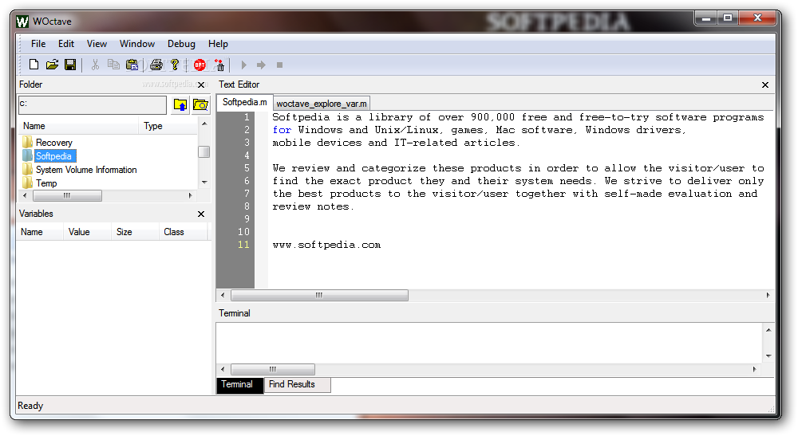The width and height of the screenshot is (798, 436).
Task: Select the Recovery folder name
Action: pos(54,143)
